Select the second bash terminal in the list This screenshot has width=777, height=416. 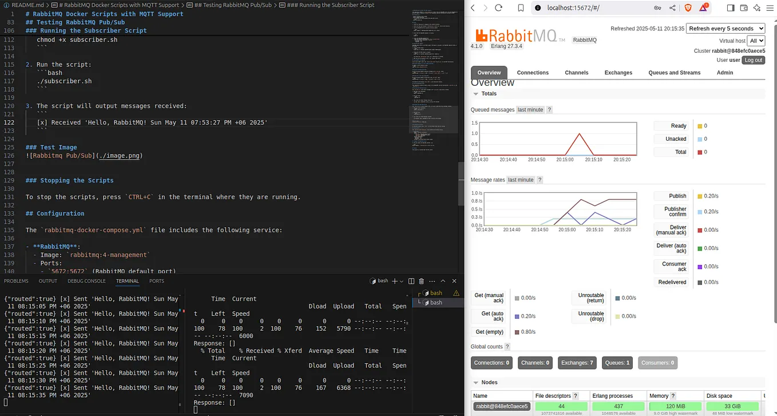pyautogui.click(x=436, y=302)
